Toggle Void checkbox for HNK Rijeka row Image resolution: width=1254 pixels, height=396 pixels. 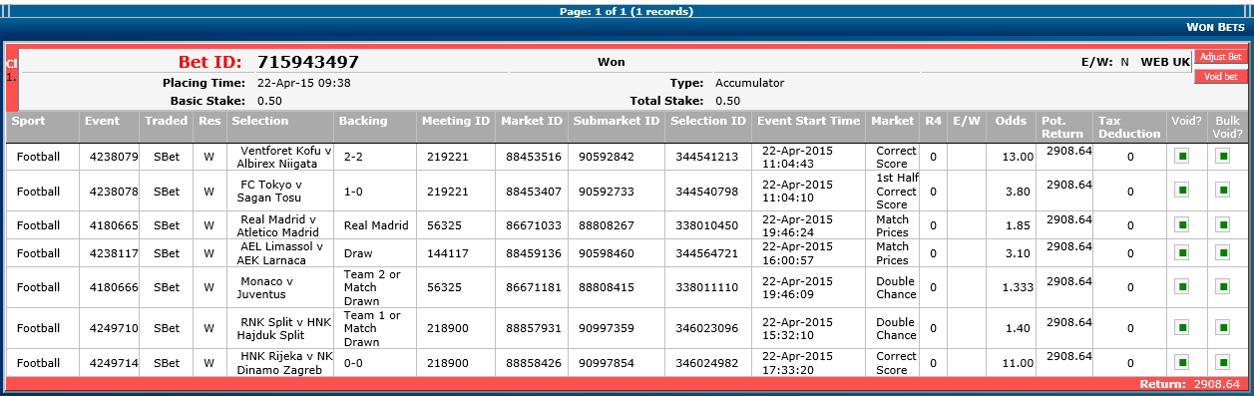tap(1182, 363)
